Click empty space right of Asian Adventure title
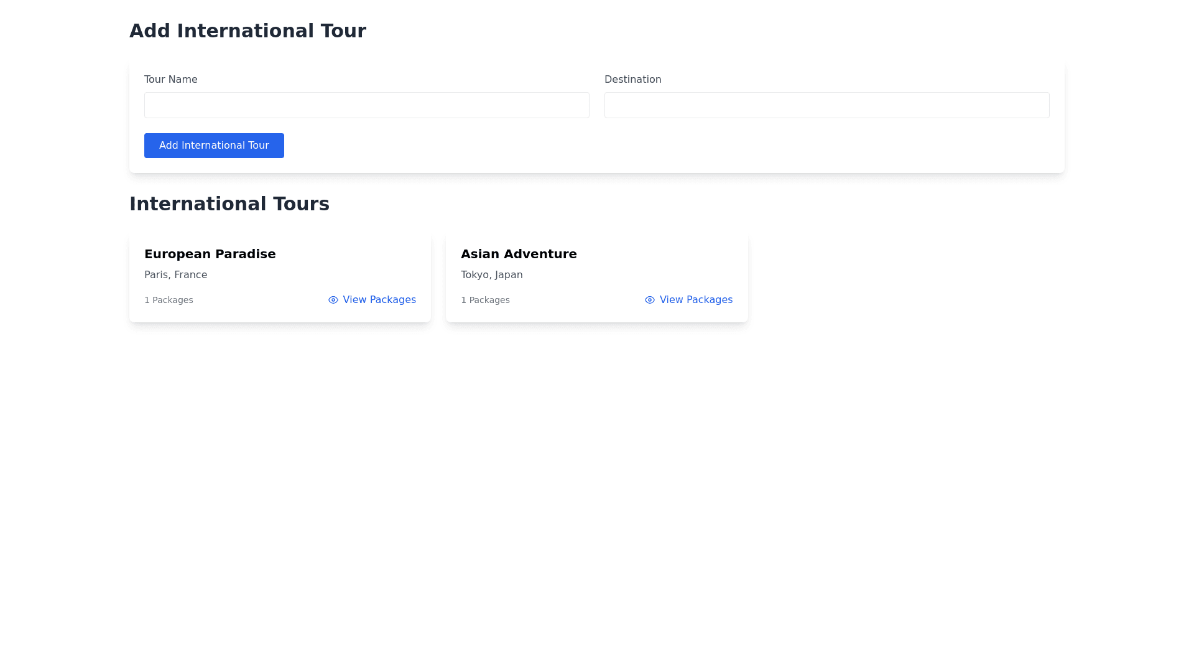 (665, 254)
